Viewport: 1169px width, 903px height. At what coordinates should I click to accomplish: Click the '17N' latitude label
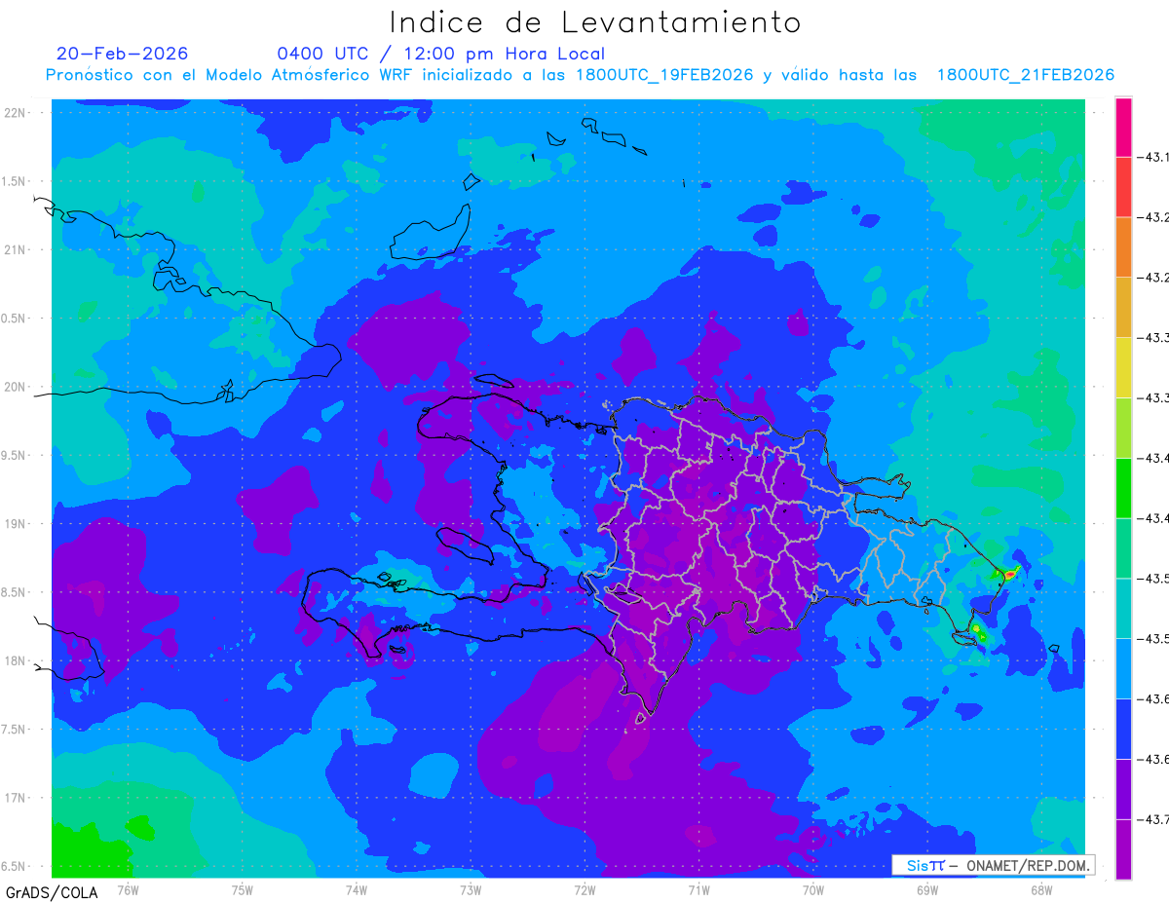coord(15,799)
